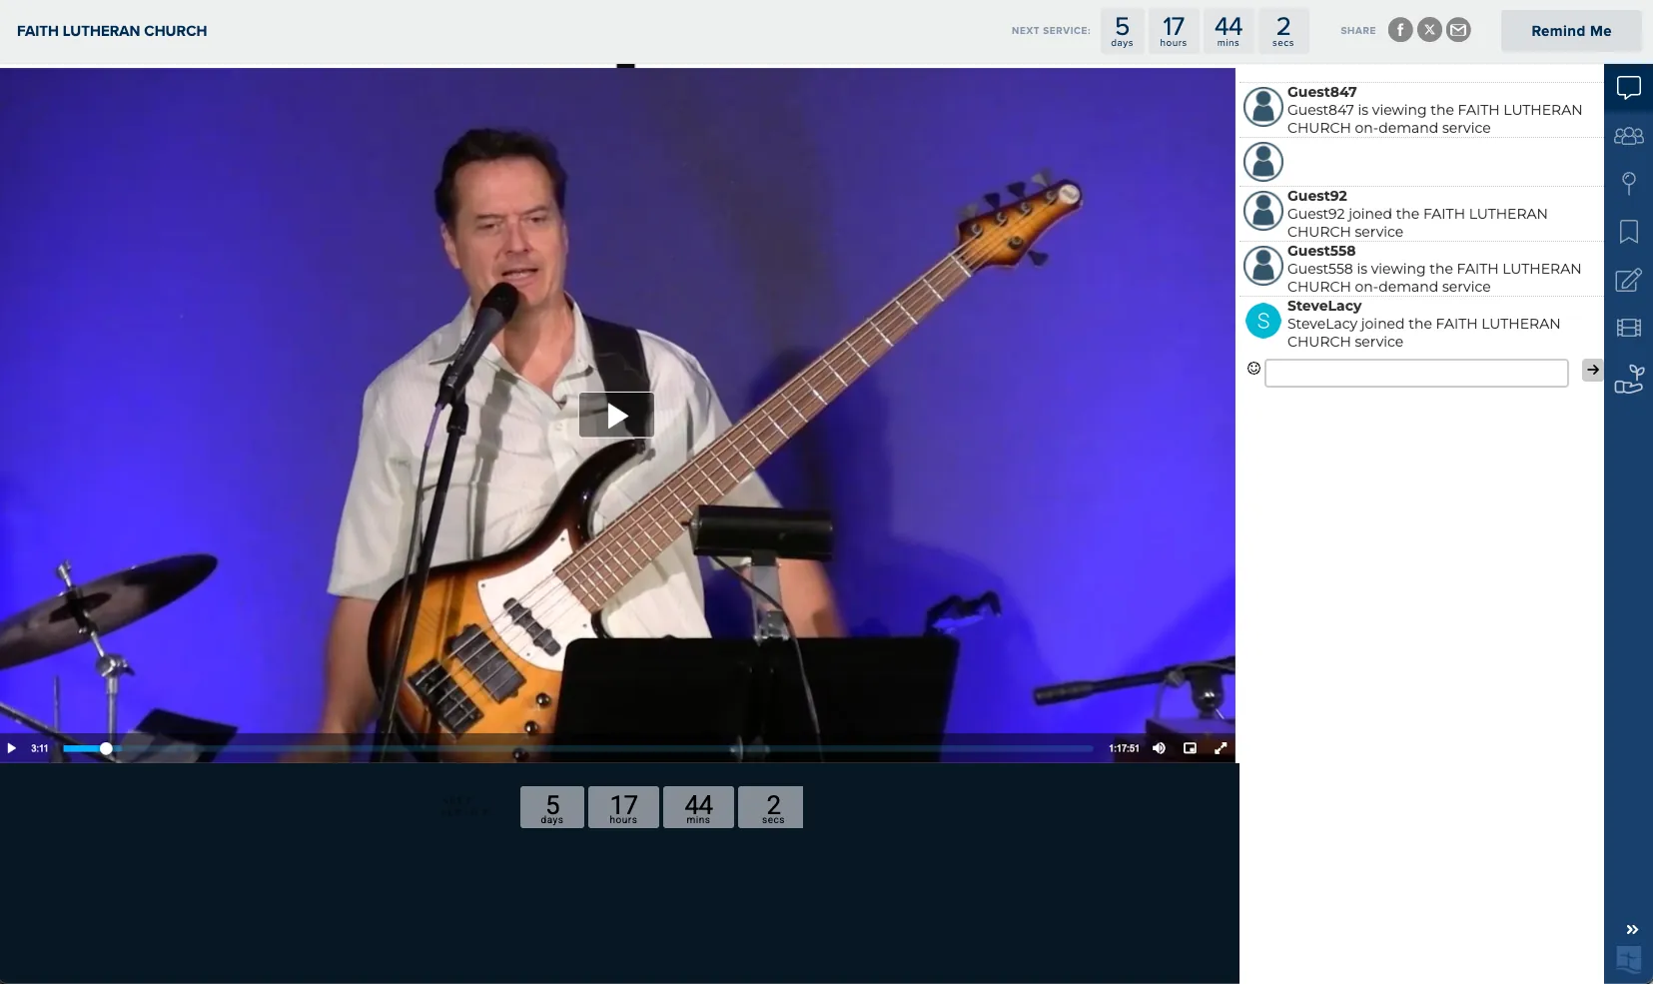1653x984 pixels.
Task: Open the notes pencil icon in sidebar
Action: coord(1628,280)
